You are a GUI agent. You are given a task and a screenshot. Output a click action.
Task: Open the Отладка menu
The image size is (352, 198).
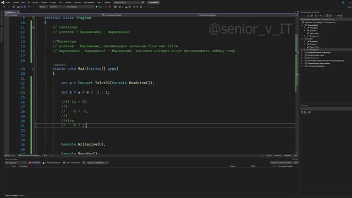click(53, 2)
